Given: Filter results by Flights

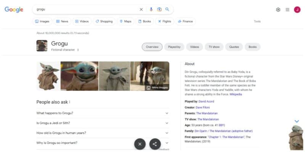Looking at the screenshot, I should click(165, 21).
